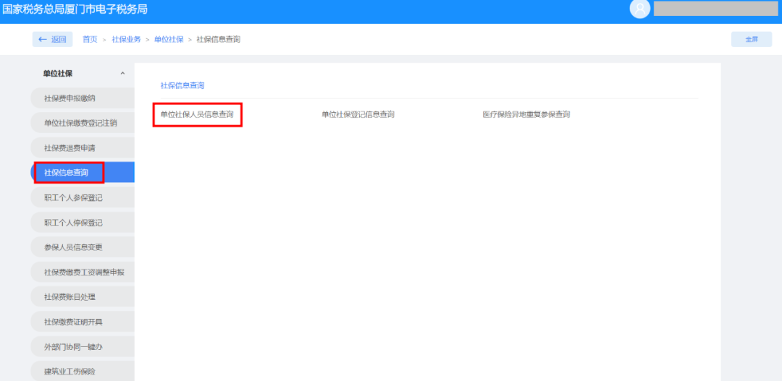Open 医疗保险异地重复参保查询
This screenshot has width=782, height=381.
(x=526, y=114)
